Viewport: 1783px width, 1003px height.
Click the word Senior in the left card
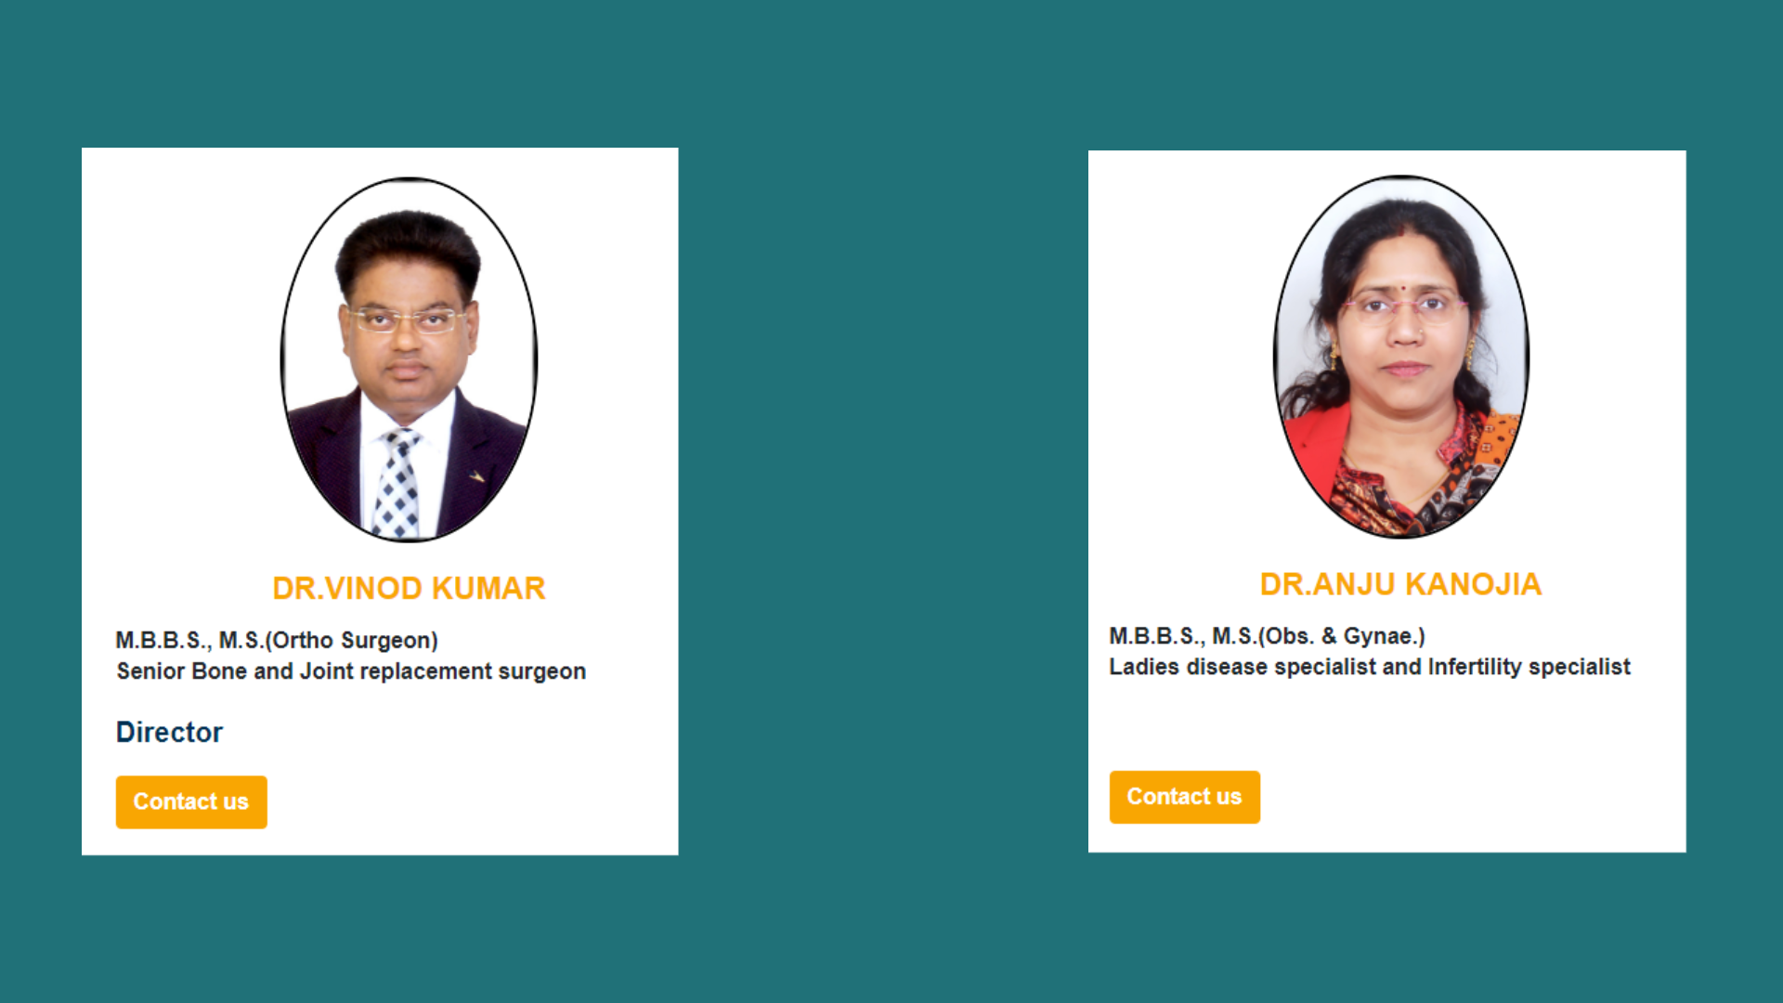(x=150, y=671)
